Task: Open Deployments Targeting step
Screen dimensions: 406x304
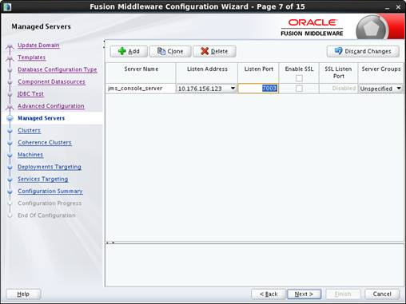Action: (x=50, y=167)
